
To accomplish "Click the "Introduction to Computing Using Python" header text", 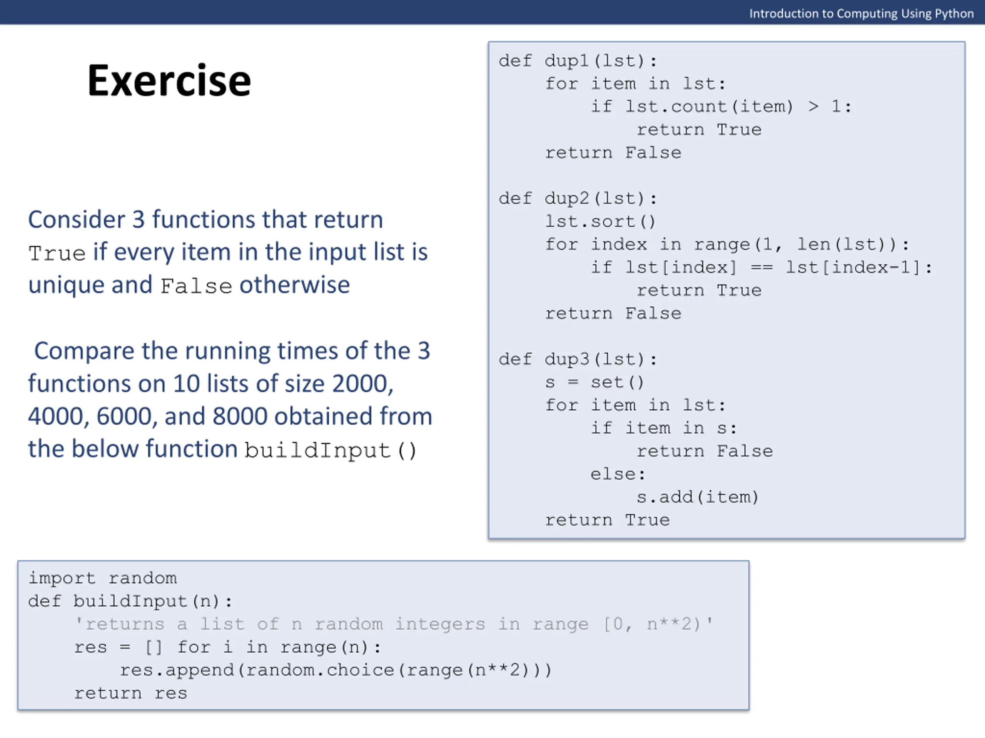I will pos(861,14).
